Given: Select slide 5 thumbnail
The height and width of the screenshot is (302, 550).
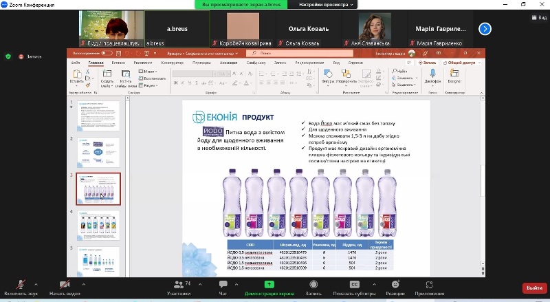Looking at the screenshot, I should pos(98,261).
